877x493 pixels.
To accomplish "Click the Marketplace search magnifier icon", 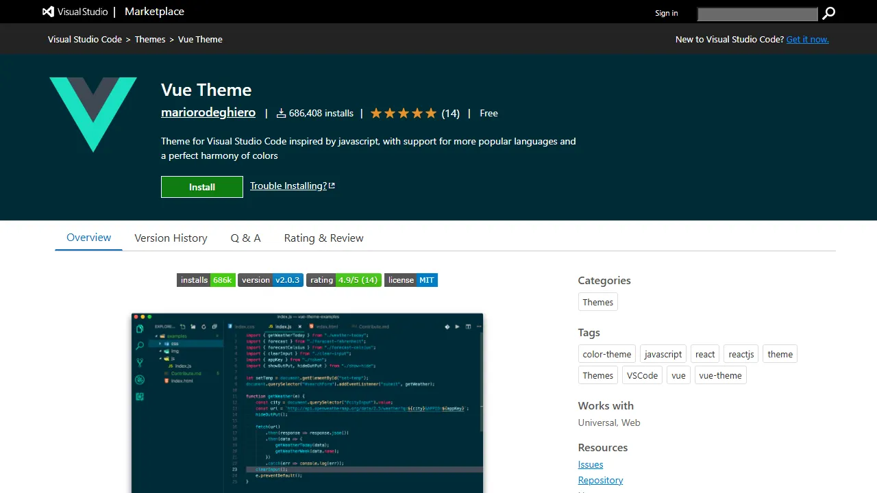I will point(828,13).
